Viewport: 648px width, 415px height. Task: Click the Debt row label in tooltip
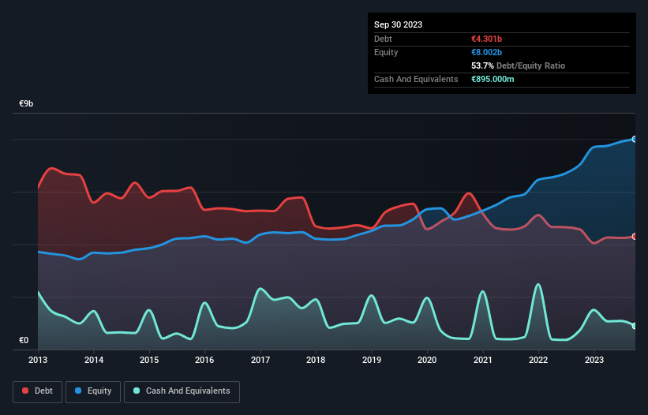[x=383, y=39]
